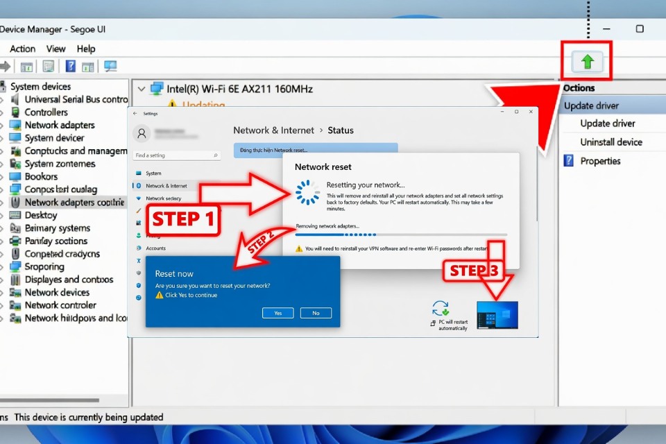
Task: Click the action pane icon right of help icon
Action: (88, 67)
